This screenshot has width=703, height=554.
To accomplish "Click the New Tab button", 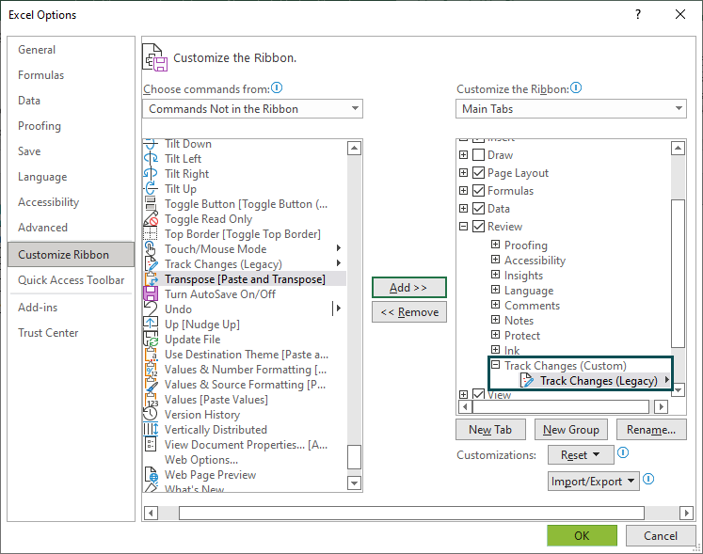I will [x=490, y=430].
